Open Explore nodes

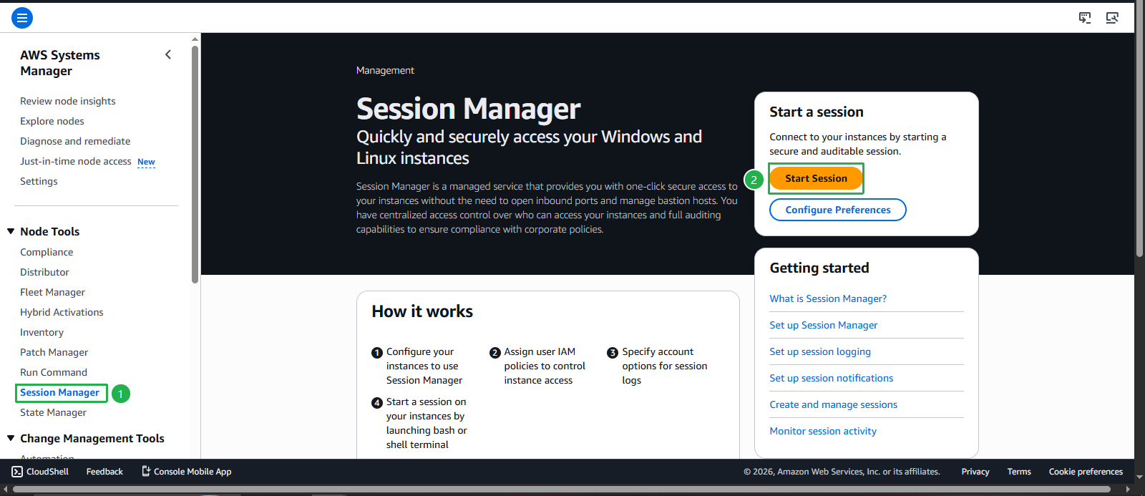[52, 121]
